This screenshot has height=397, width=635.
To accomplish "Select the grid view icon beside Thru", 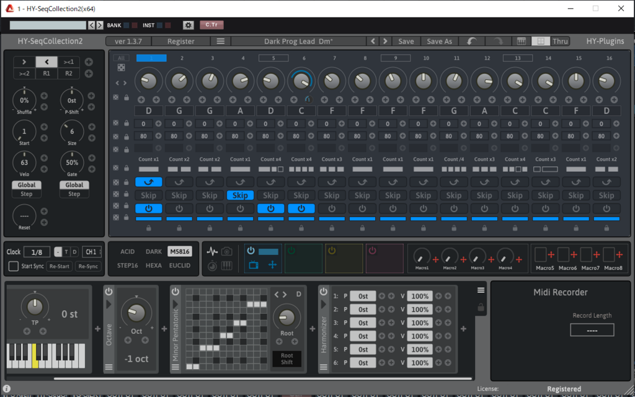I will click(540, 41).
